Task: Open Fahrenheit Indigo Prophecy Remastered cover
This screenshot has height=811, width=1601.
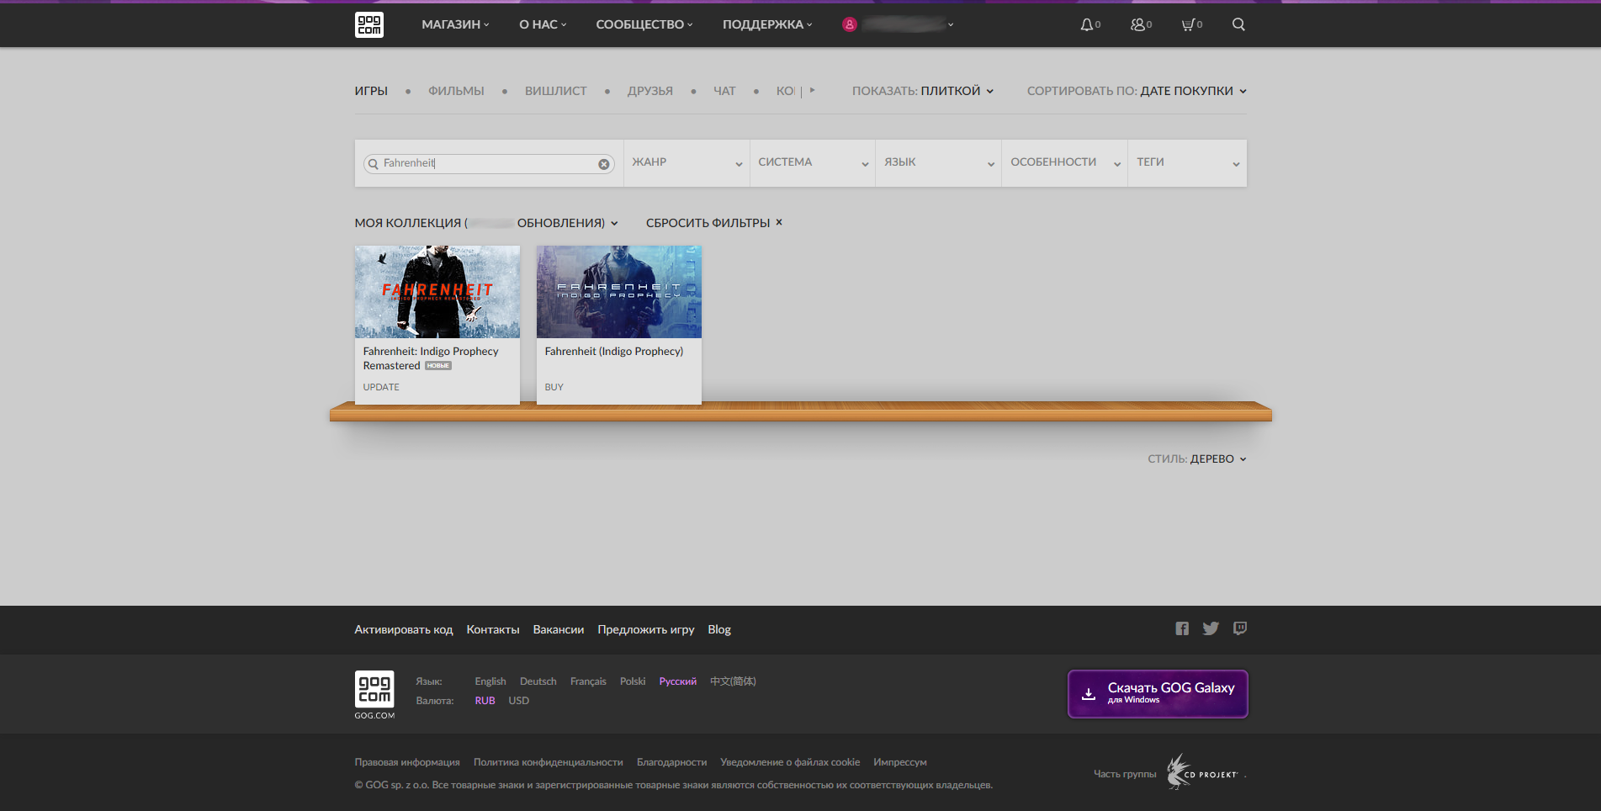Action: click(x=437, y=292)
